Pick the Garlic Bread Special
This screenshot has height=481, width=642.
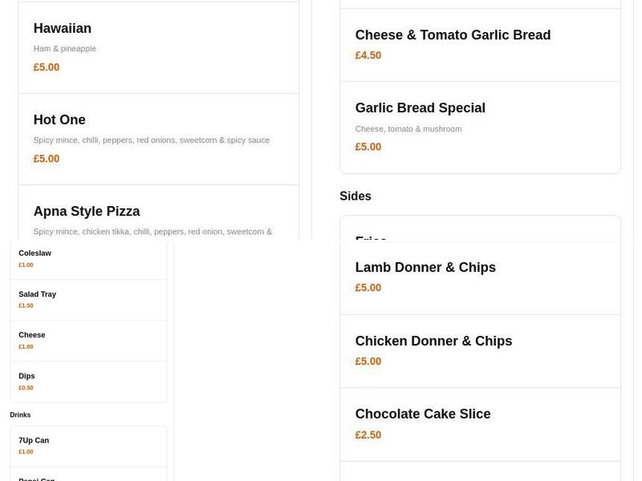[420, 107]
